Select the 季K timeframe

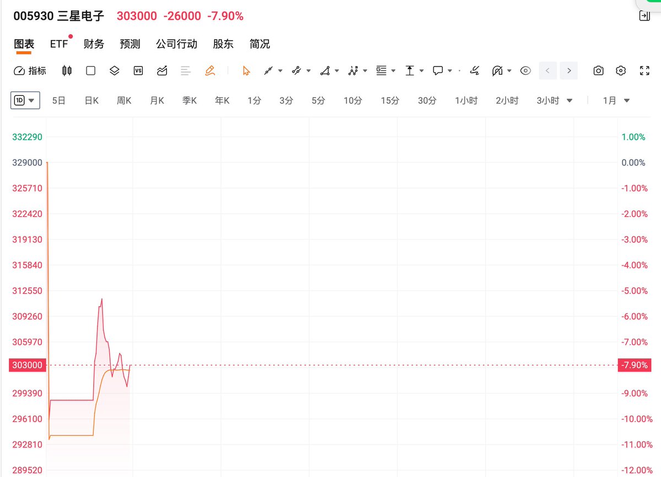tap(189, 101)
